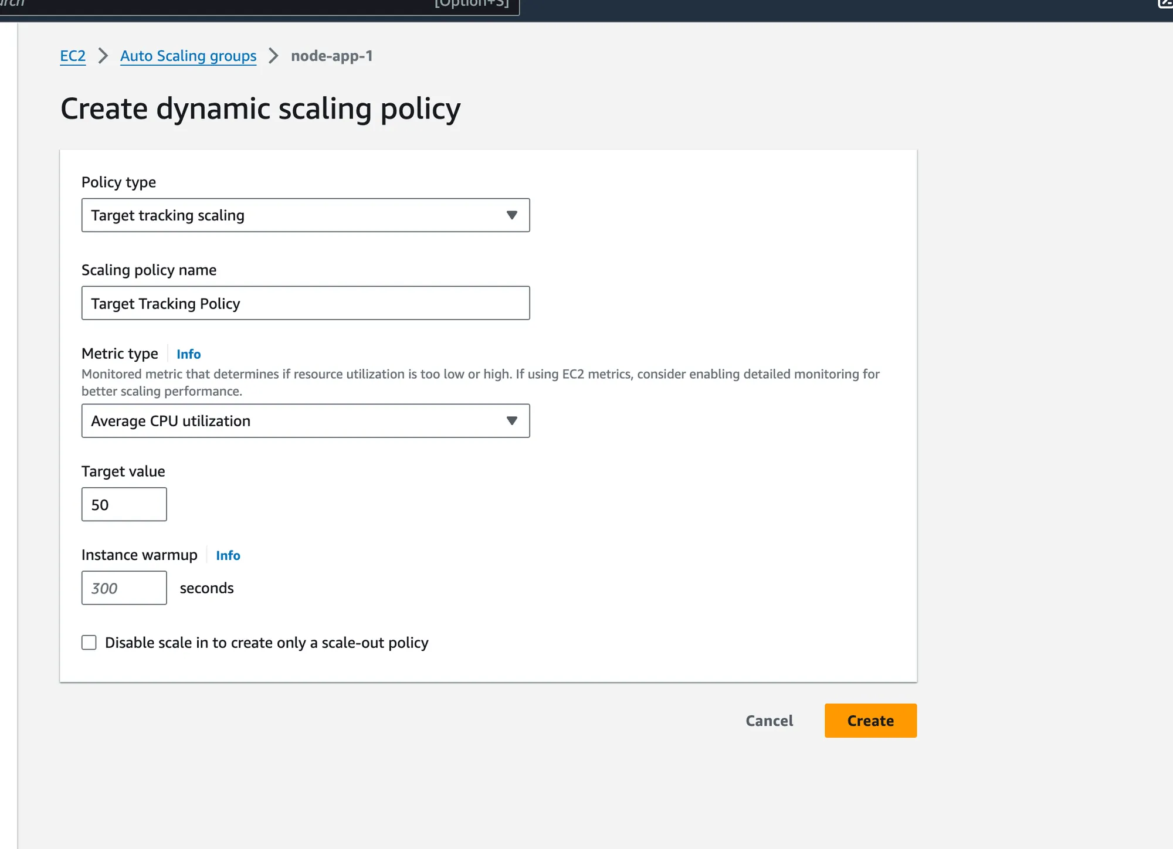Click chevron icon after EC2 breadcrumb
Viewport: 1173px width, 849px height.
(x=103, y=56)
